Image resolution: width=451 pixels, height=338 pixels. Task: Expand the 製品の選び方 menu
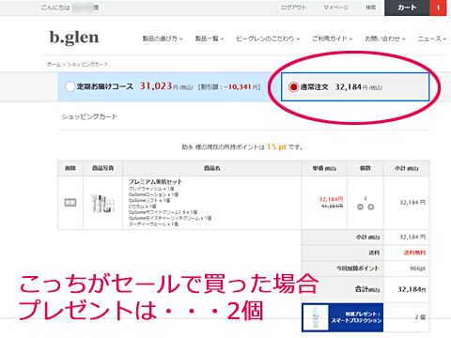[163, 38]
